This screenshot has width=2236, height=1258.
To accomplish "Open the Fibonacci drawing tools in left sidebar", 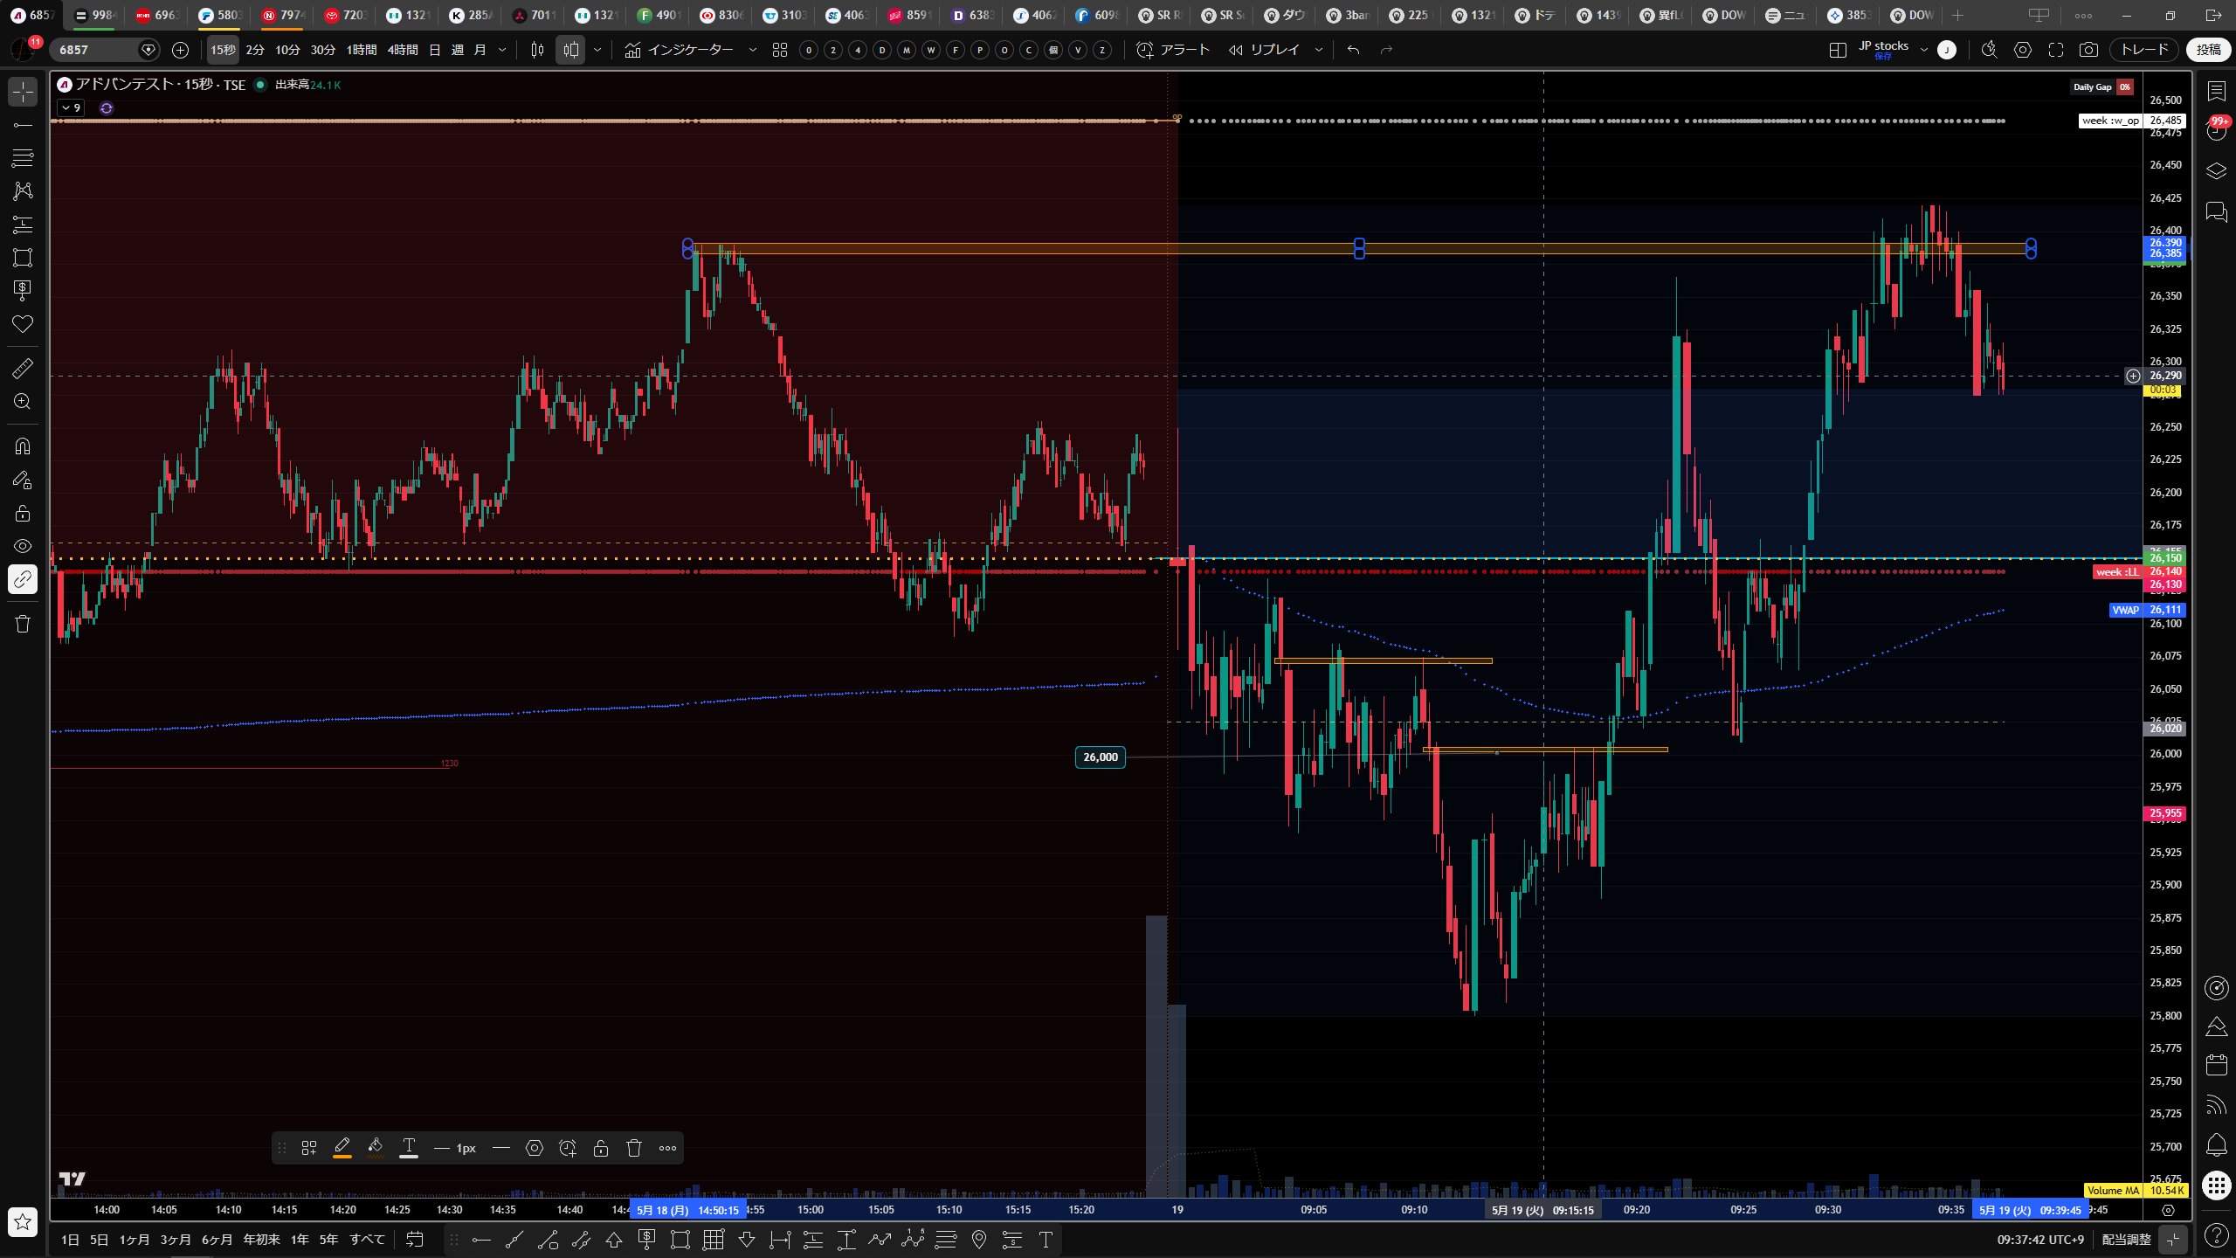I will click(23, 158).
